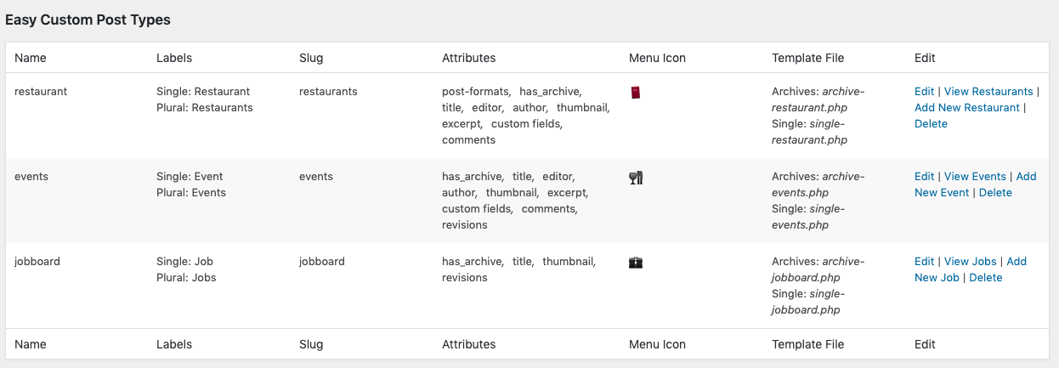Open the View Jobs link
This screenshot has width=1059, height=368.
point(970,261)
